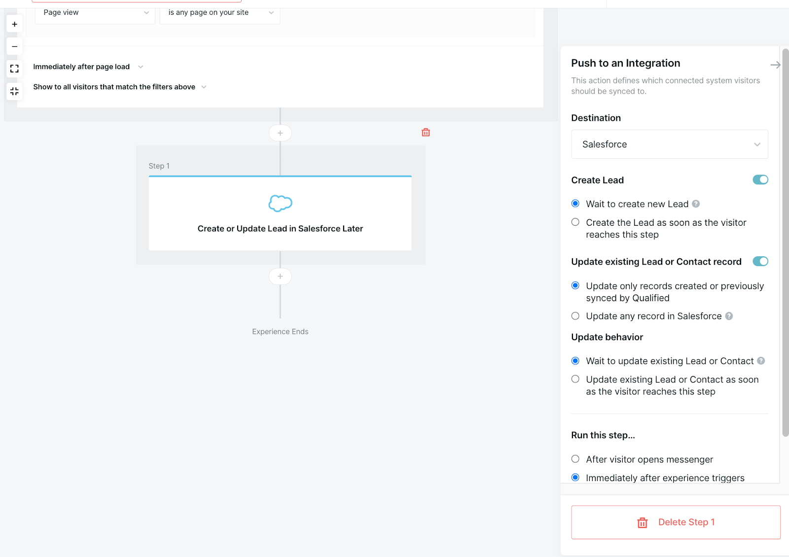Open help for Wait to create new Lead
The width and height of the screenshot is (789, 557).
coord(696,204)
